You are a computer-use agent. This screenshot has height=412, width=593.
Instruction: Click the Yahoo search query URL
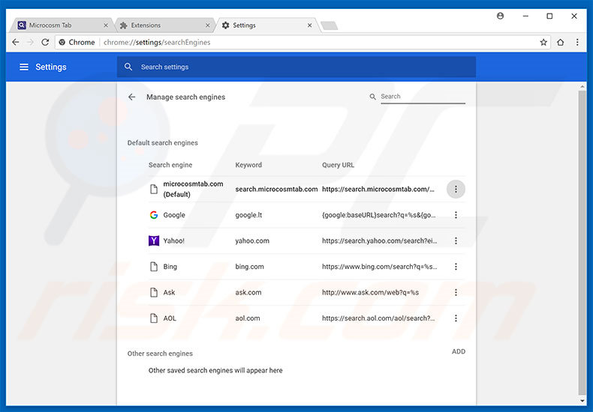tap(379, 240)
